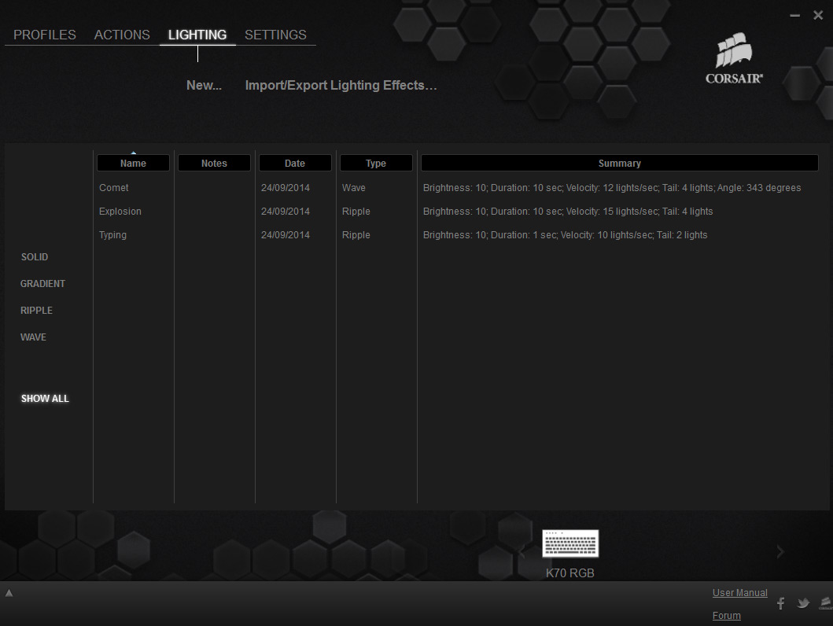The image size is (833, 626).
Task: Click the Ripple type cell for Explosion
Action: tap(356, 212)
